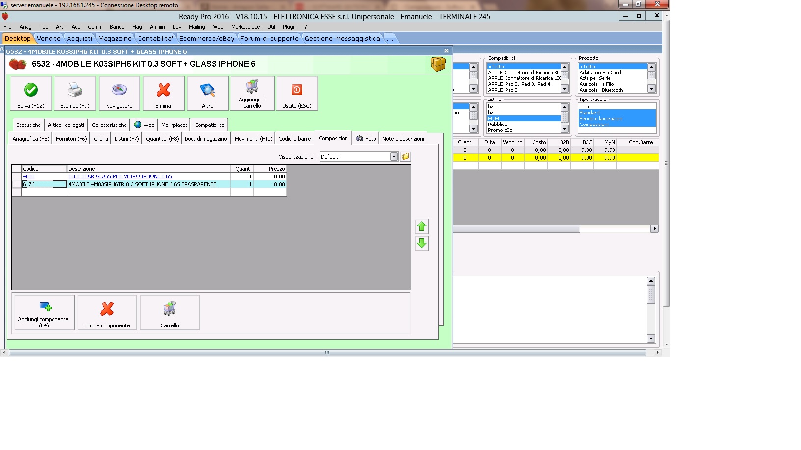The image size is (801, 450).
Task: Open the Marketplace menu
Action: 245,27
